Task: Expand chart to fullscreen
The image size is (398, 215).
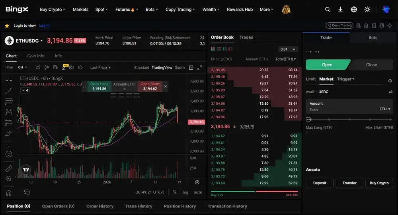Action: tap(199, 67)
